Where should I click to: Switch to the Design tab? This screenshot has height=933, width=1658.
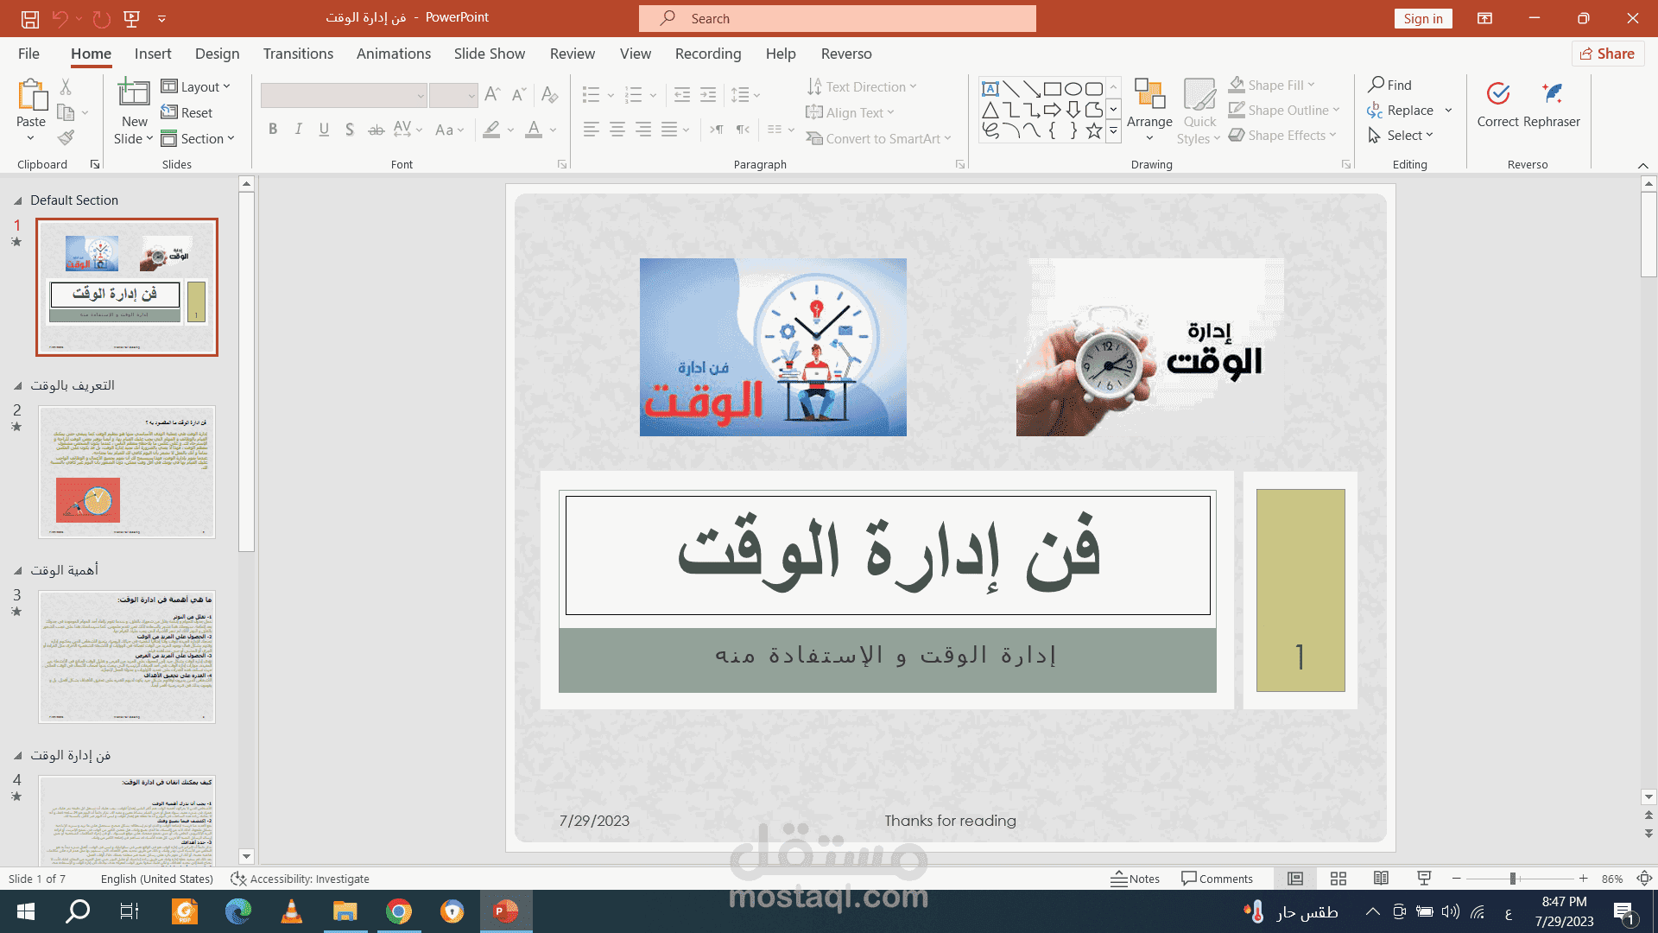tap(217, 54)
